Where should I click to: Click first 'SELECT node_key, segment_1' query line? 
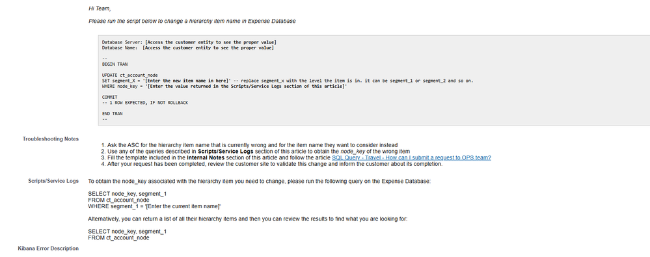(128, 194)
